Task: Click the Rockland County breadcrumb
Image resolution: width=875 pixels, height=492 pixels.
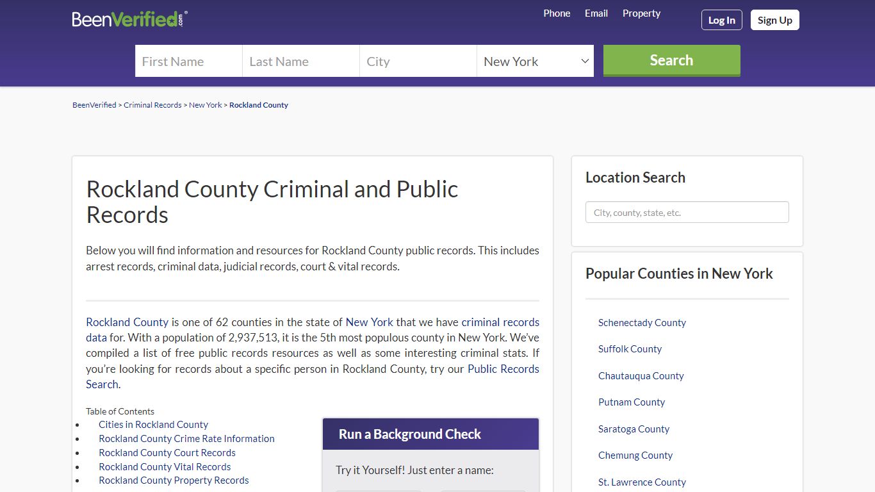Action: click(259, 105)
